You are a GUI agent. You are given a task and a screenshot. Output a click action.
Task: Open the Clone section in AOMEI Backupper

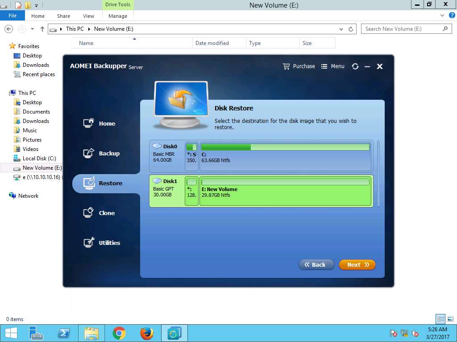[99, 213]
